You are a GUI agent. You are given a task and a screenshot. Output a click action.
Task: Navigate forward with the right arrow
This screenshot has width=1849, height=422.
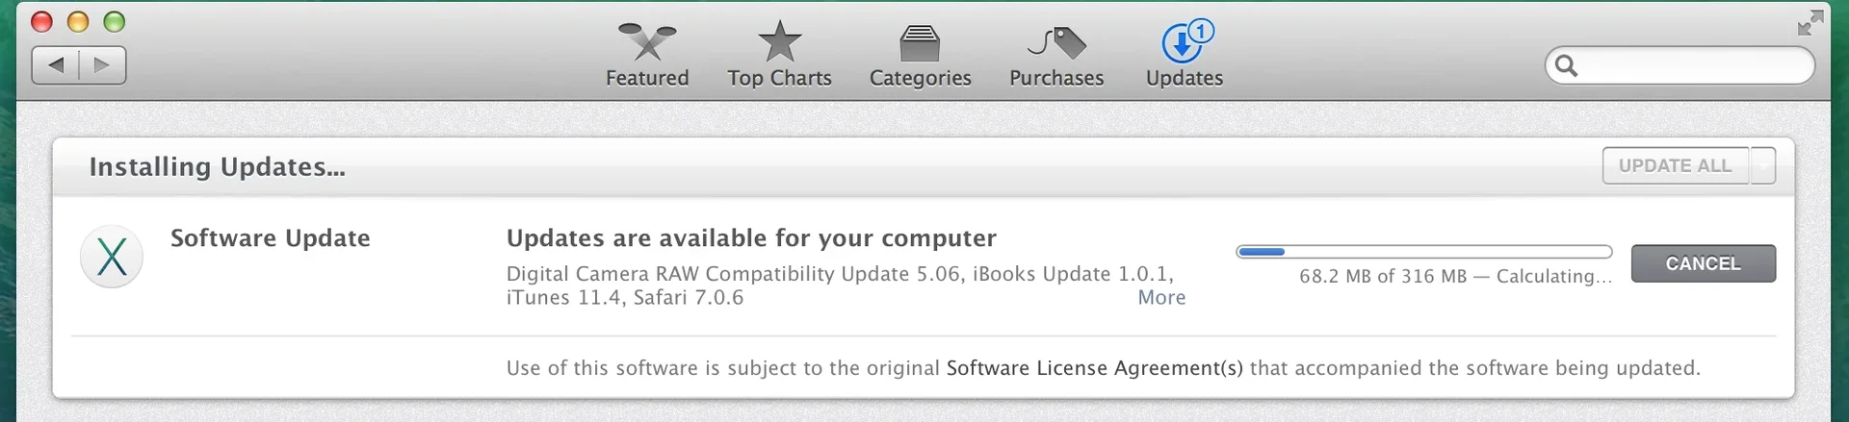pyautogui.click(x=102, y=65)
